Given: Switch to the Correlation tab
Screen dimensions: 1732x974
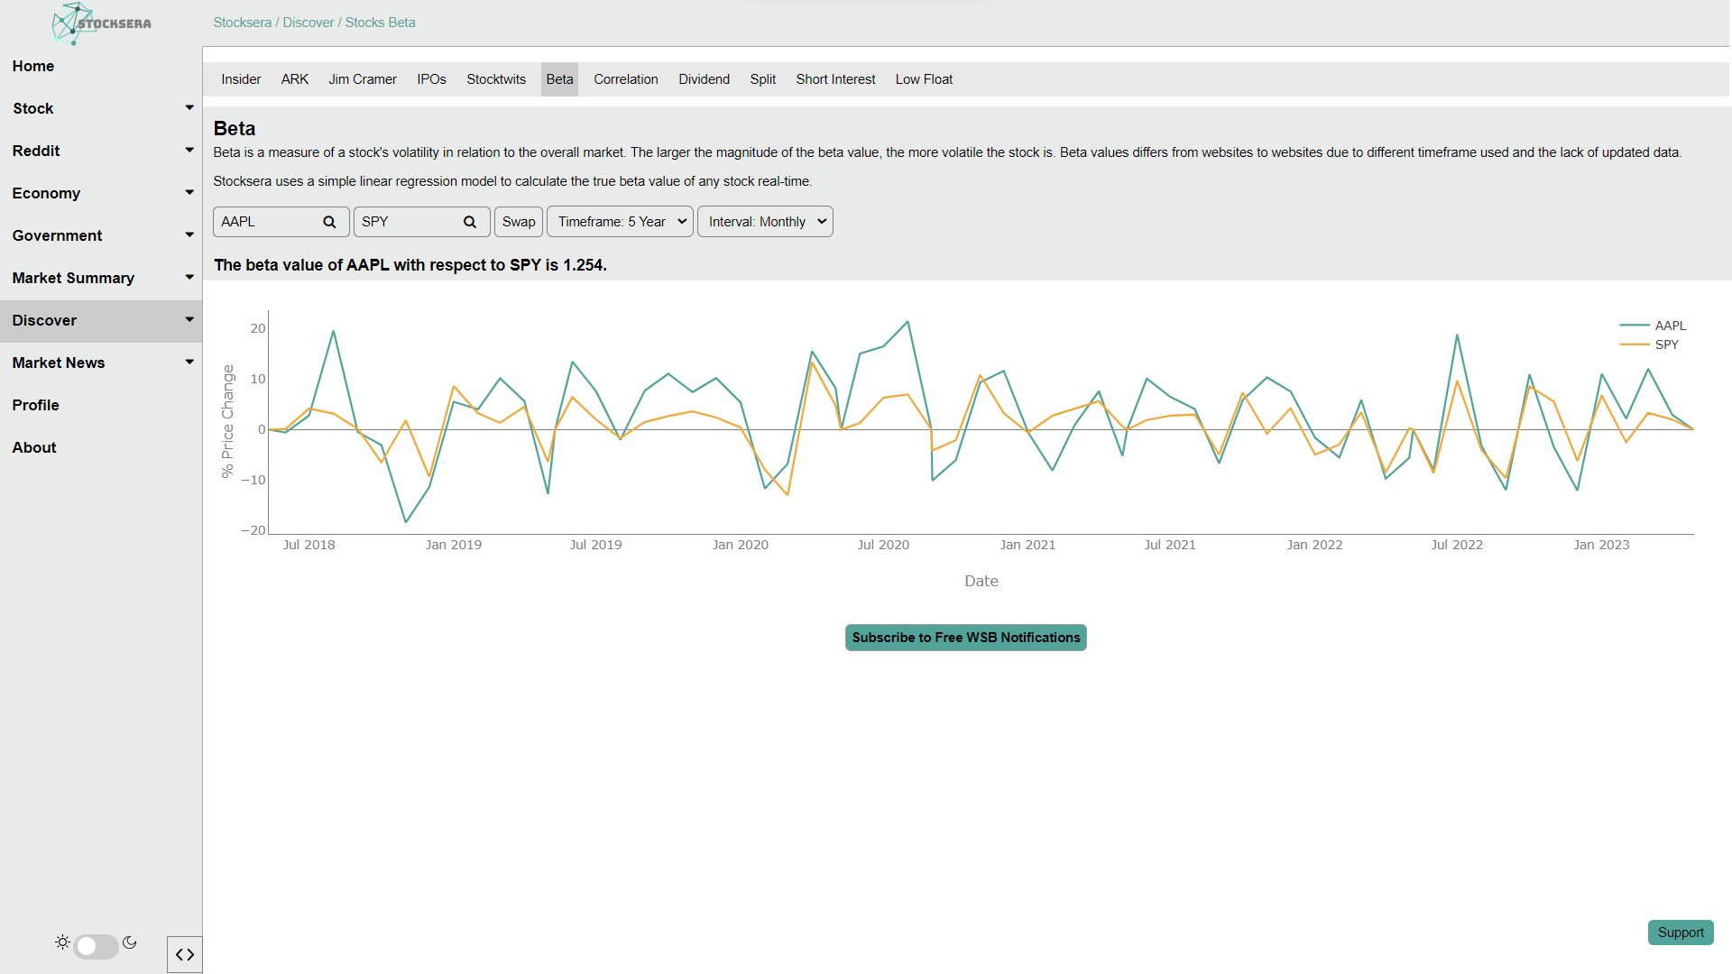Looking at the screenshot, I should click(625, 79).
